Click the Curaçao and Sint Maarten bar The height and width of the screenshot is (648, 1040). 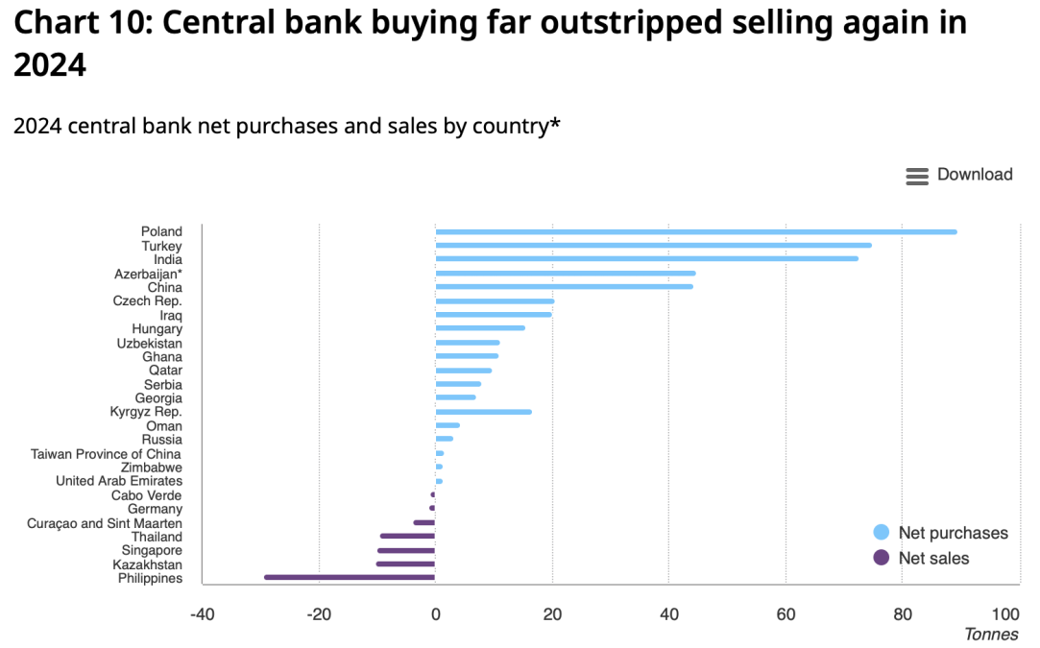tap(423, 522)
